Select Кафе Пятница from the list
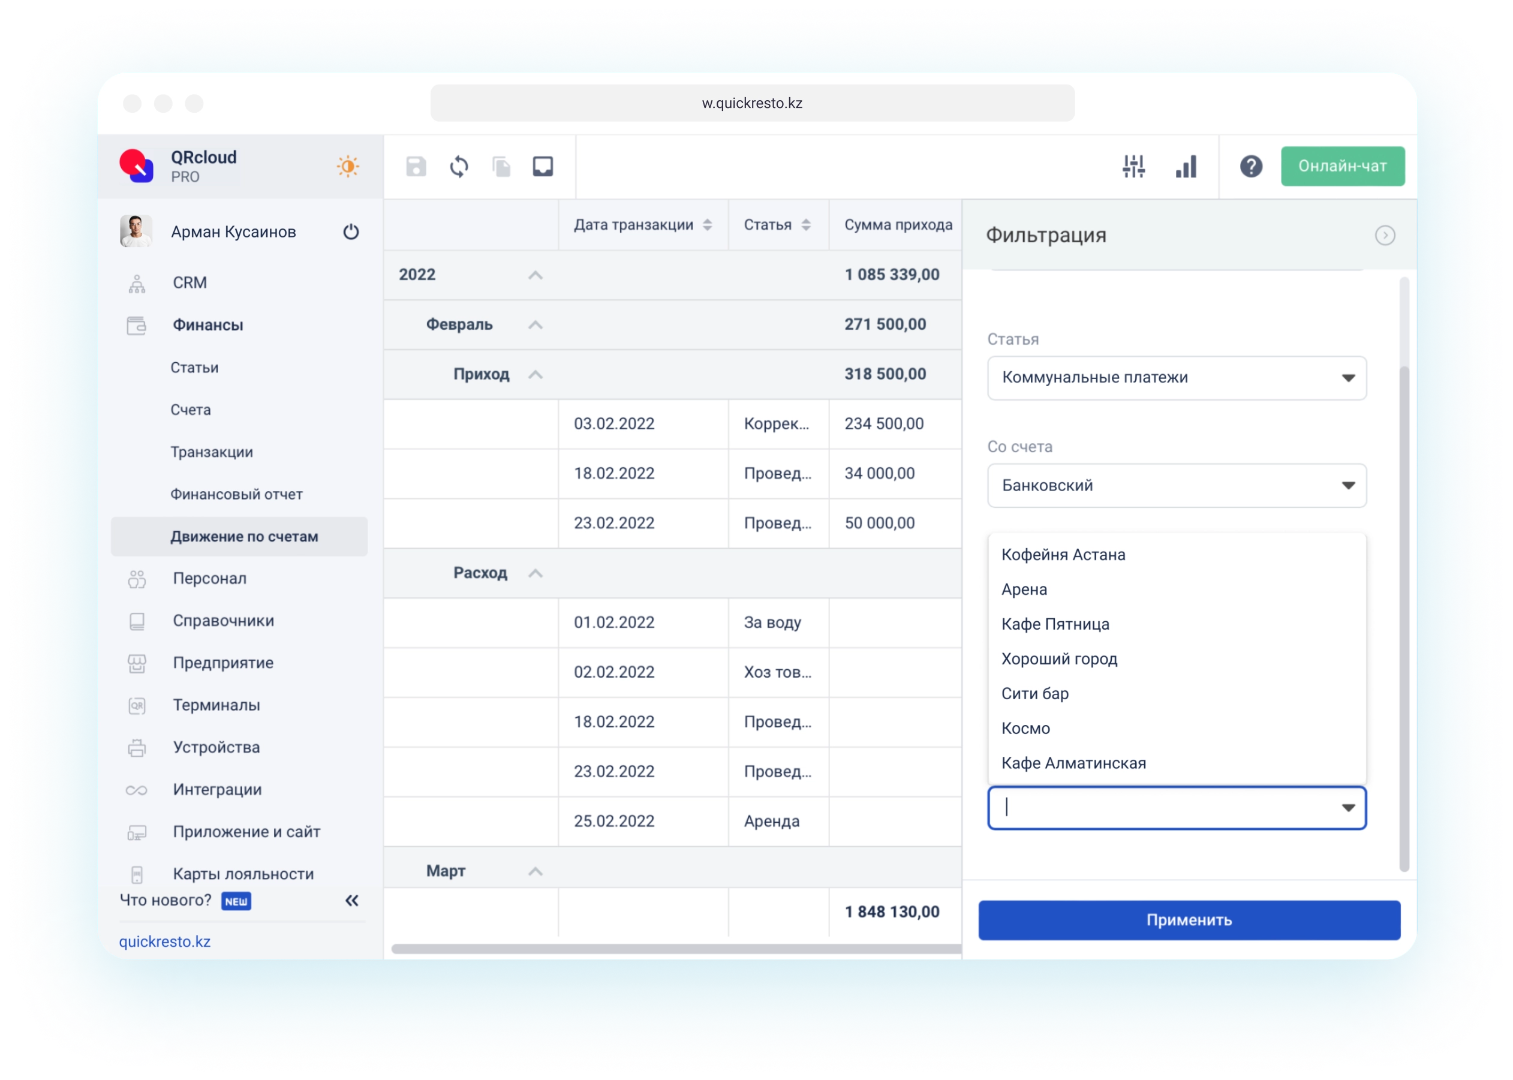The width and height of the screenshot is (1513, 1080). pos(1055,624)
